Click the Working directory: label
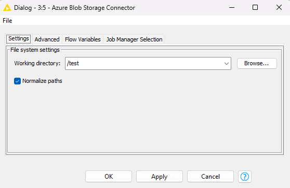Image resolution: width=290 pixels, height=188 pixels. [x=37, y=63]
